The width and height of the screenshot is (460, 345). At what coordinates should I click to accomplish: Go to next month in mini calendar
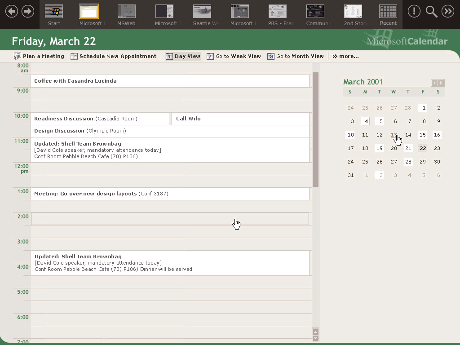pos(441,83)
